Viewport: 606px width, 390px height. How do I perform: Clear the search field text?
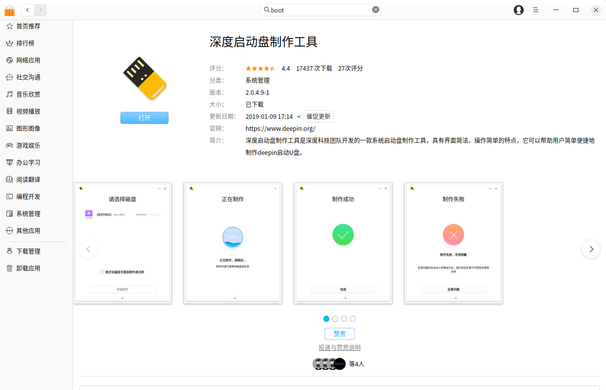[x=375, y=10]
